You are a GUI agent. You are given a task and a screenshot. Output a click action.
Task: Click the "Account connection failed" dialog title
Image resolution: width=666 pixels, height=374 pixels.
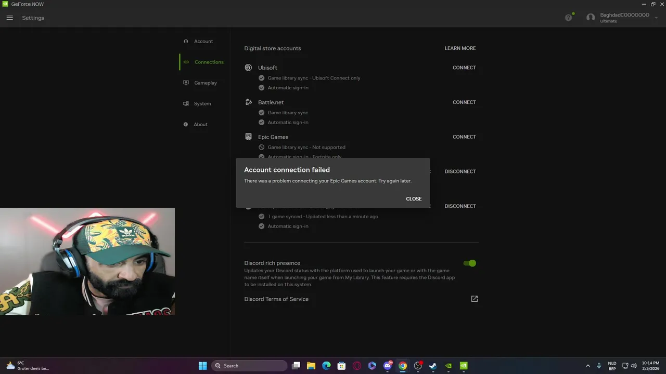coord(287,170)
